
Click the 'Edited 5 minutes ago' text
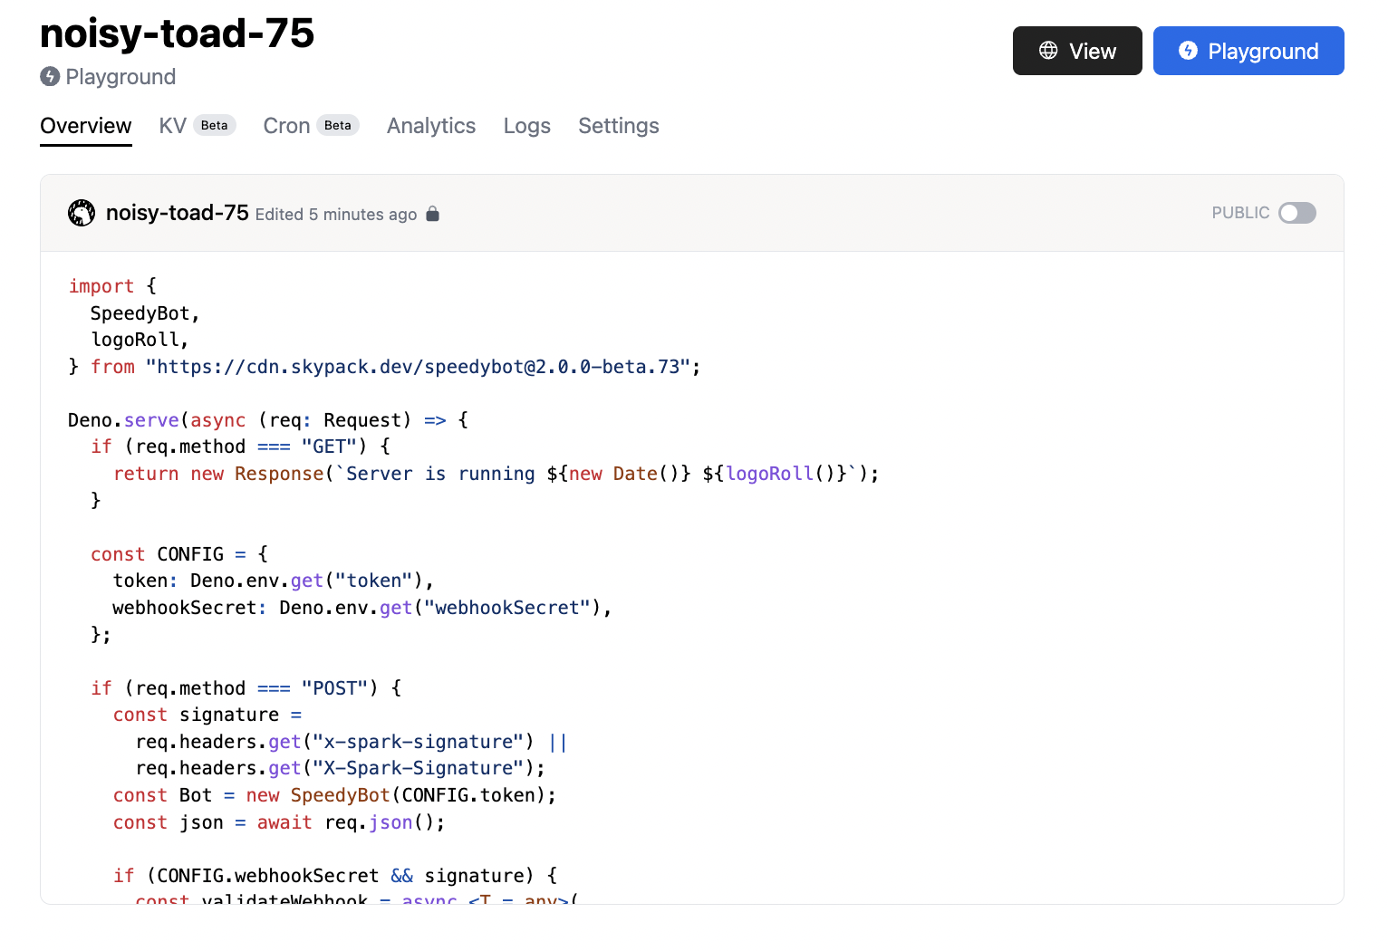coord(336,215)
